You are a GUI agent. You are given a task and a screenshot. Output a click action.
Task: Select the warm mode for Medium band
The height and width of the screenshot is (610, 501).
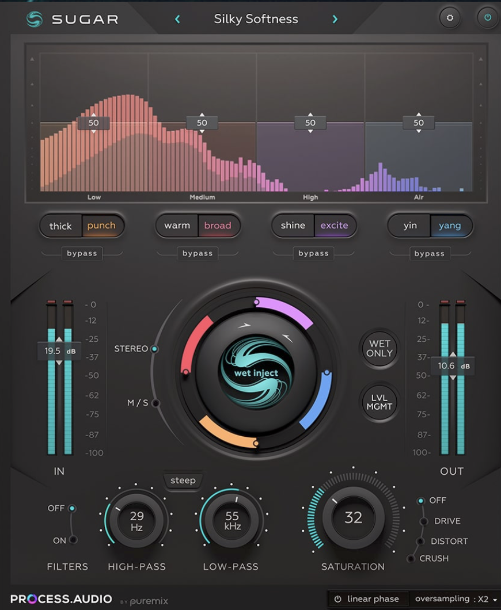coord(177,226)
